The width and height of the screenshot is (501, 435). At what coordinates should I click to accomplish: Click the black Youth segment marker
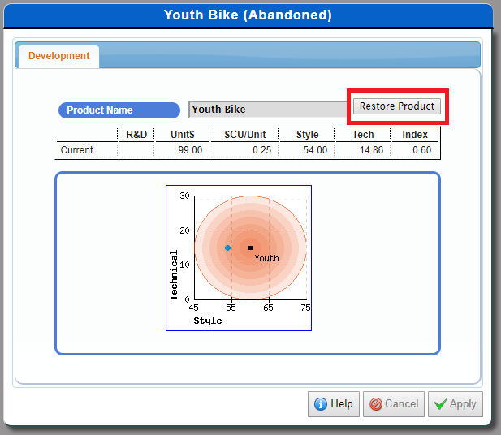click(x=250, y=248)
